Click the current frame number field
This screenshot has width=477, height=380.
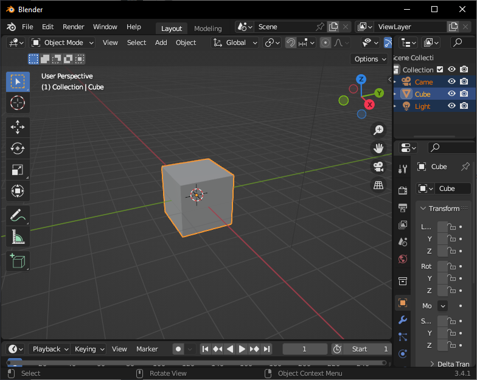tap(305, 349)
